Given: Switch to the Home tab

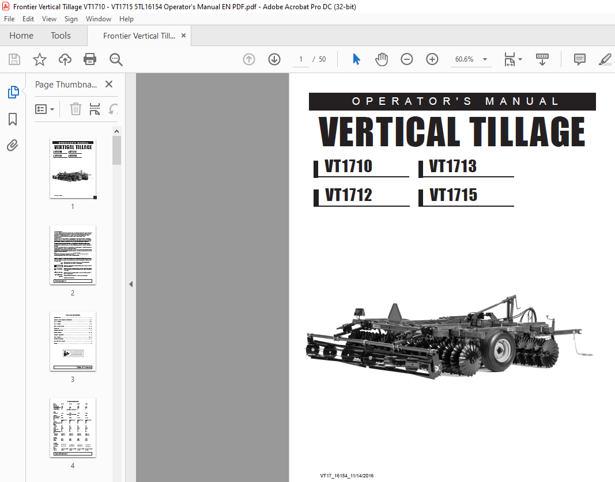Looking at the screenshot, I should pos(21,36).
